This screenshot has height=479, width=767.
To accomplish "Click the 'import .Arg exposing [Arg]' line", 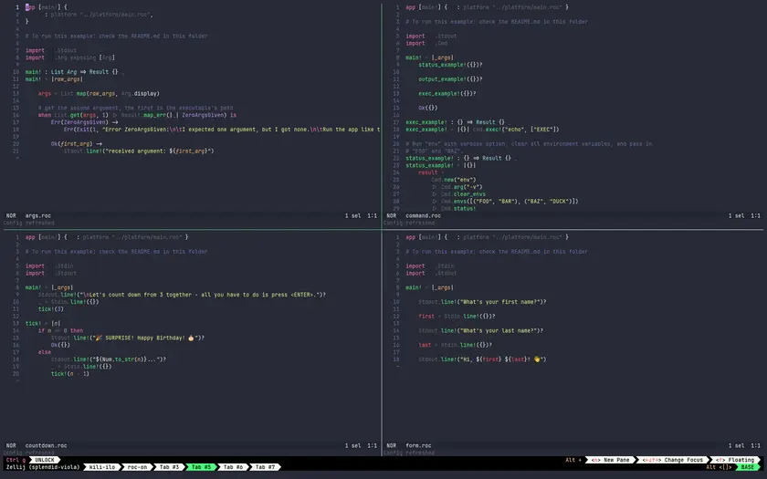I will (x=70, y=57).
